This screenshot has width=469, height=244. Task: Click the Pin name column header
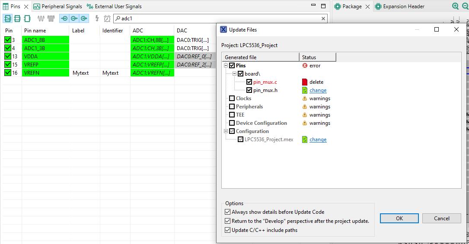tap(45, 31)
